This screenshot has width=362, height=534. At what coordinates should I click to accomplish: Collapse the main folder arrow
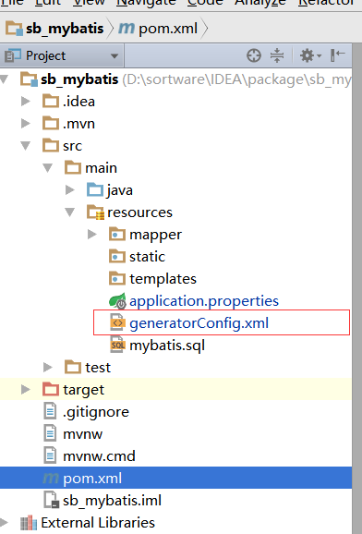(48, 168)
